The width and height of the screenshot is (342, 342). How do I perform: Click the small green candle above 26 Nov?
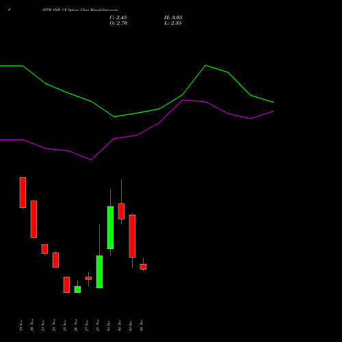click(77, 289)
